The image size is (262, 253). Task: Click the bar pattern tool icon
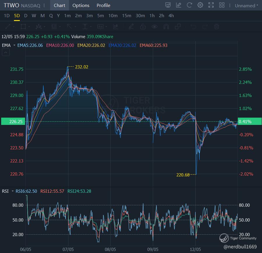coord(116,26)
